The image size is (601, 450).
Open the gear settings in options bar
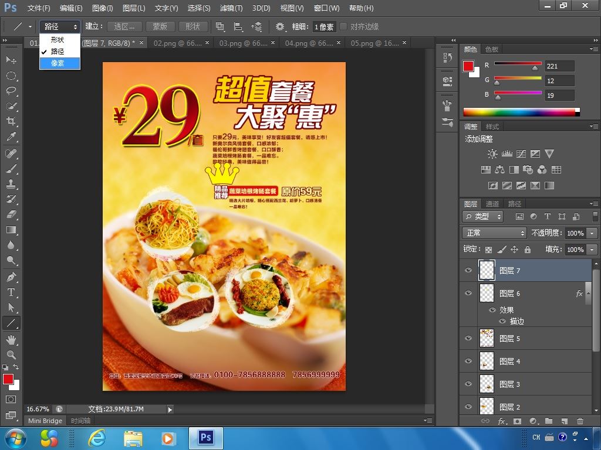(280, 26)
